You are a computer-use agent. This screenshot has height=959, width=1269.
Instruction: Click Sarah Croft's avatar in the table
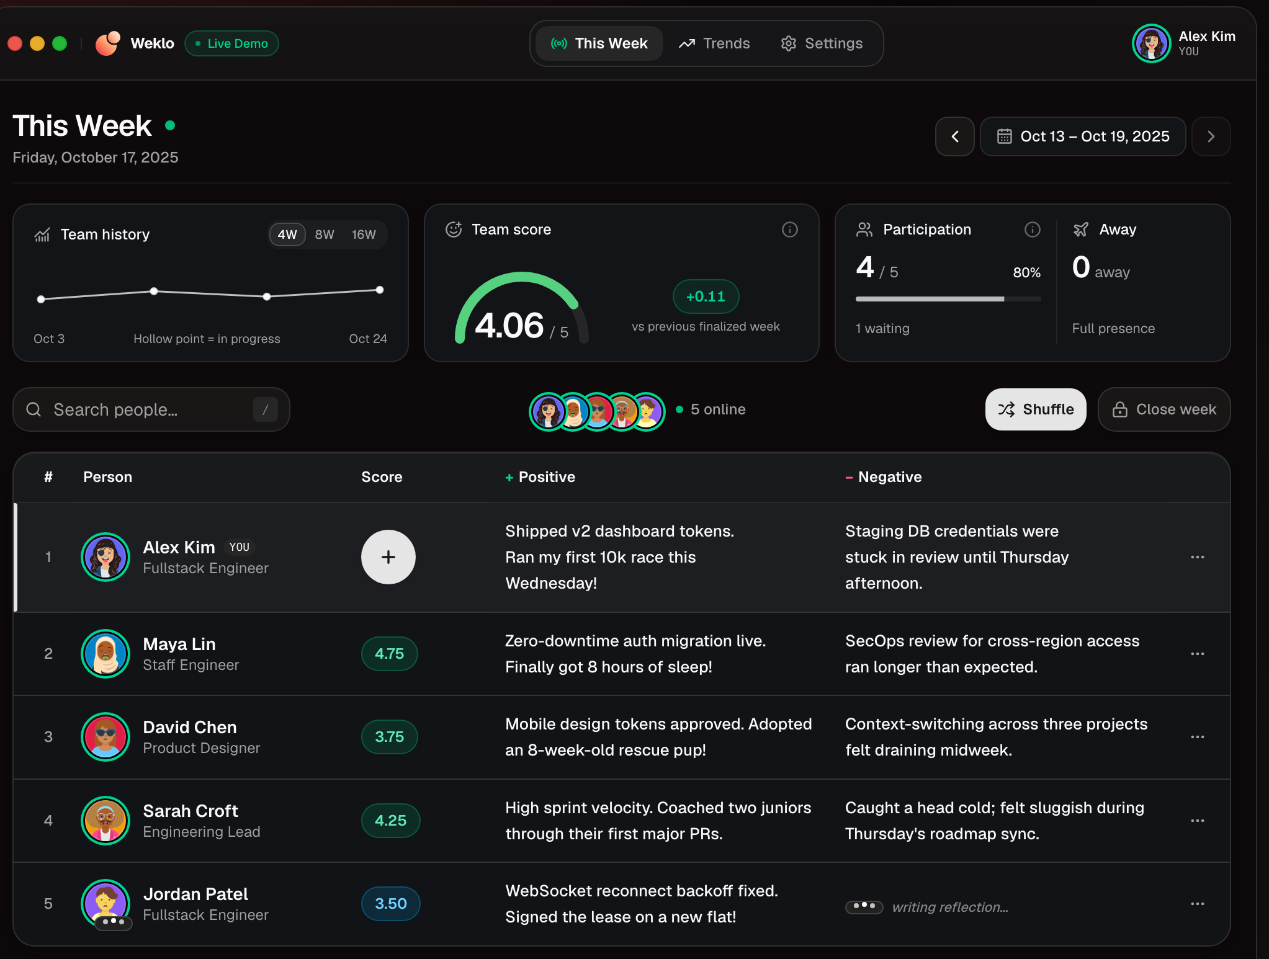pos(105,821)
